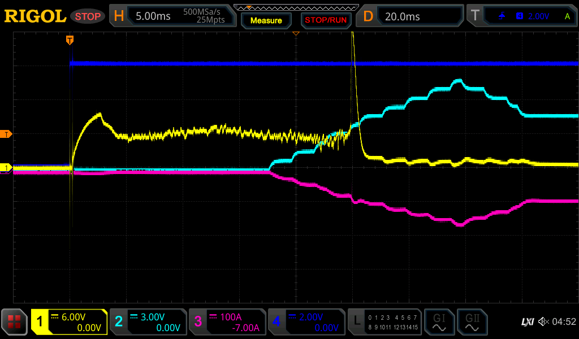
Task: Toggle channel 1 with 6.00V scale
Action: [69, 322]
